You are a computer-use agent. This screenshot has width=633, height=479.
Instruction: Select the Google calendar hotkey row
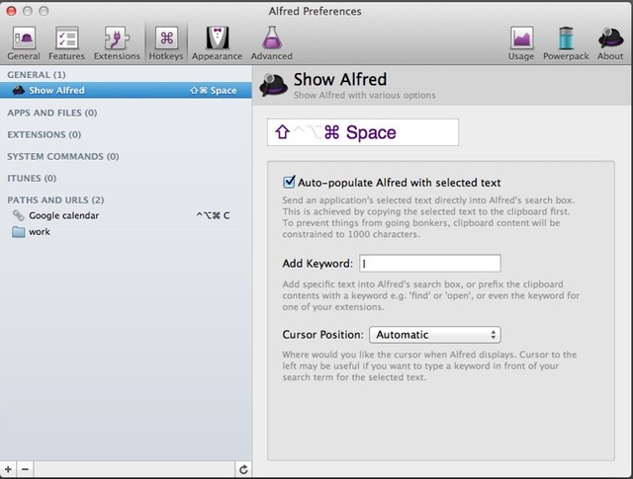tap(126, 215)
